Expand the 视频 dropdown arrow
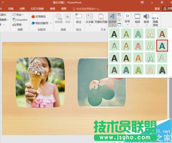172x143 pixels. coord(138,25)
